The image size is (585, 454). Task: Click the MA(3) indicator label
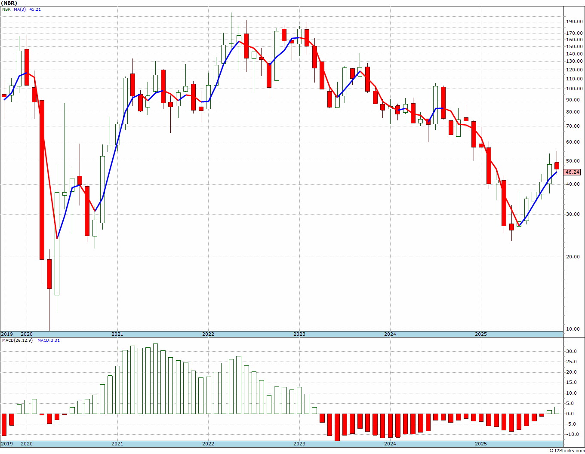pyautogui.click(x=20, y=9)
